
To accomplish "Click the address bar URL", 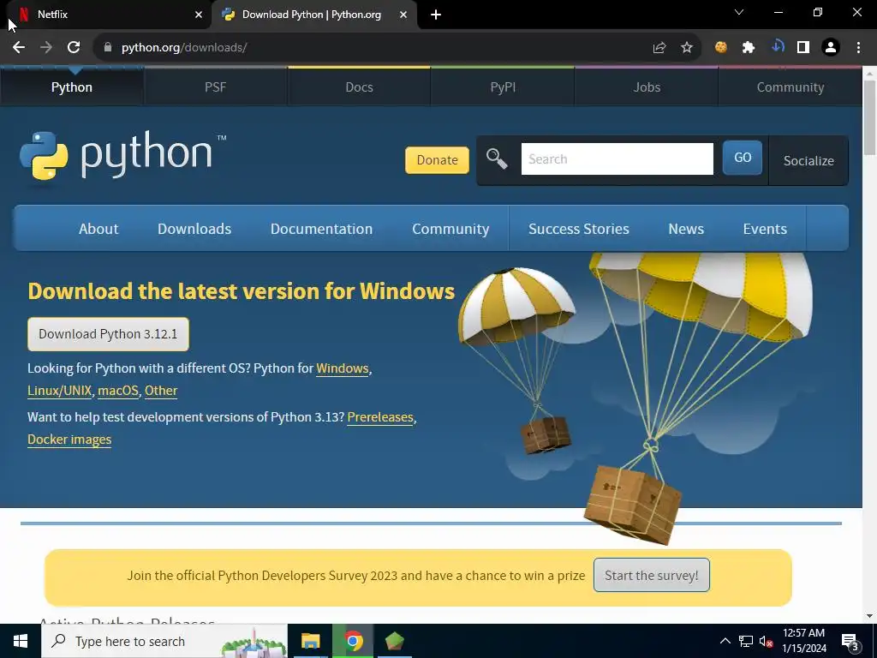I will pos(185,48).
